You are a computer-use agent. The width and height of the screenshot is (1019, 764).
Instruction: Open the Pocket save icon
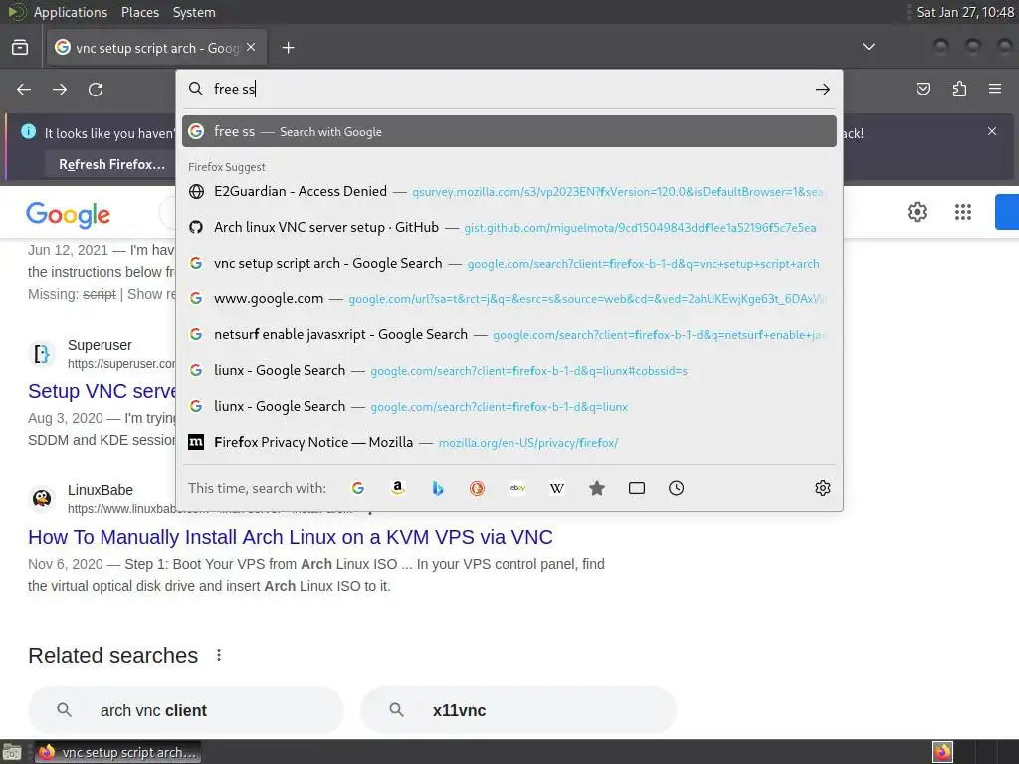(923, 89)
